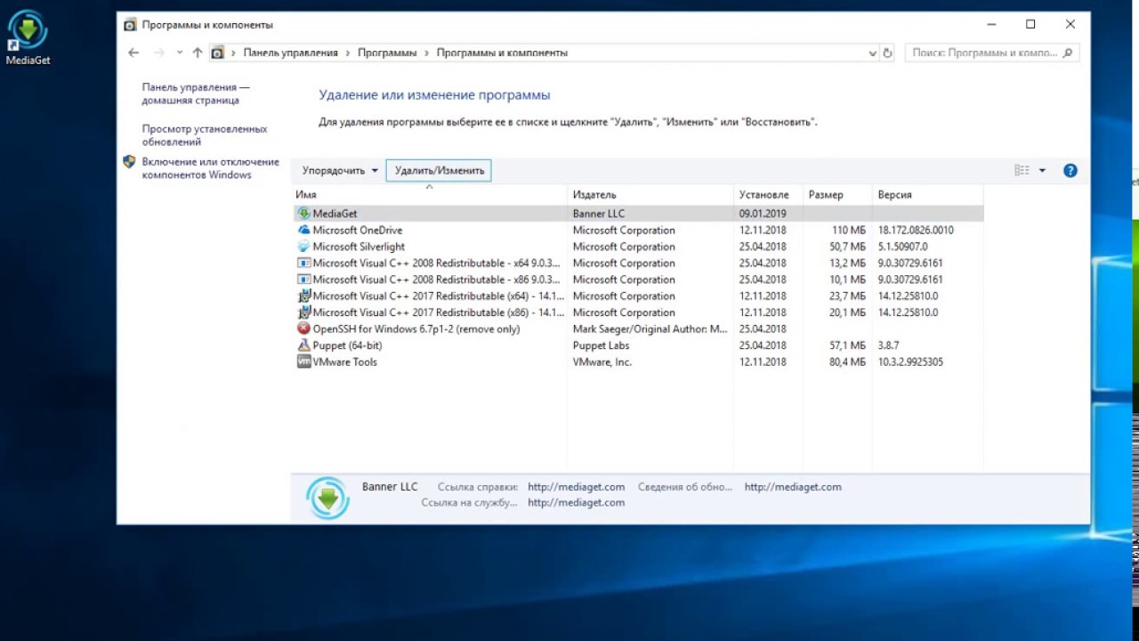
Task: Open the recent locations dropdown arrow
Action: [179, 53]
